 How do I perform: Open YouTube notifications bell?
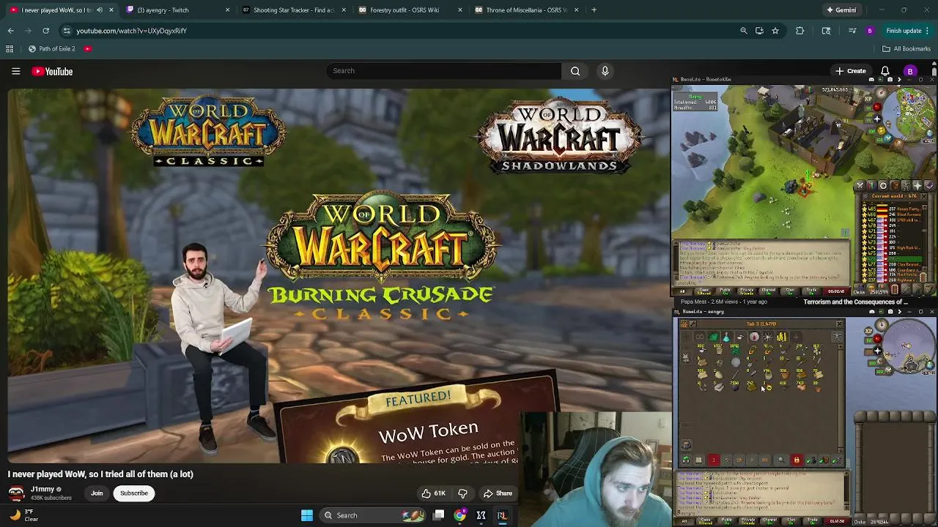coord(885,71)
